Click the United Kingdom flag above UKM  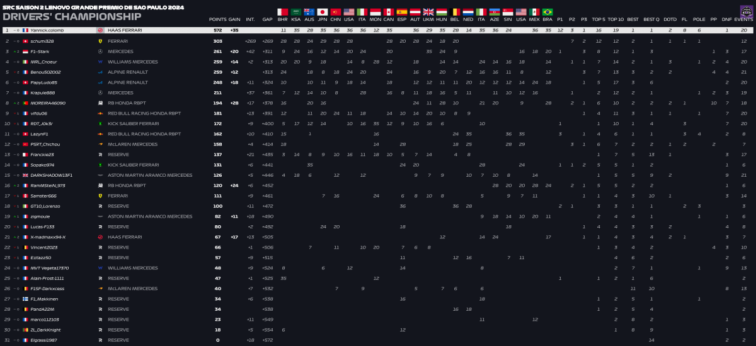(x=428, y=12)
